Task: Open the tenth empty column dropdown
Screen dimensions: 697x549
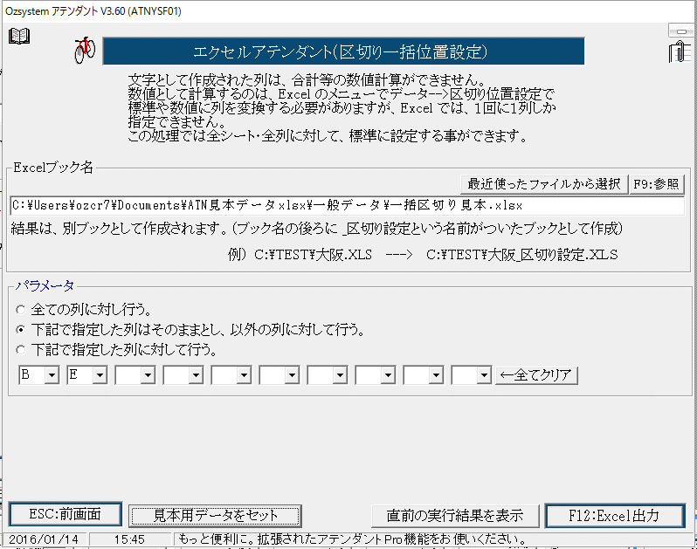Action: pos(484,375)
